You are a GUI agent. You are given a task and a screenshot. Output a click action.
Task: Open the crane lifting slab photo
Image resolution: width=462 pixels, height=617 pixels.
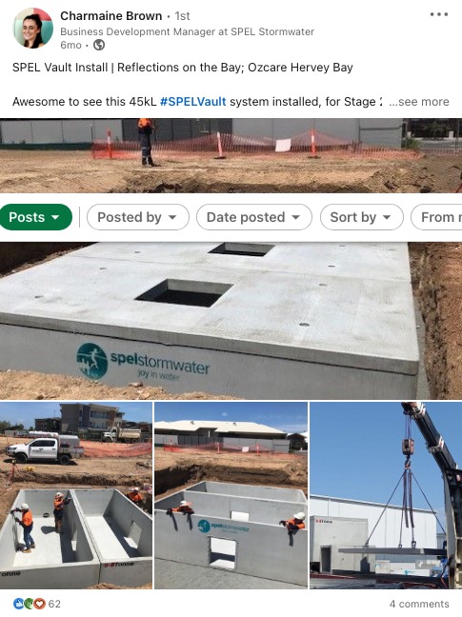(386, 495)
